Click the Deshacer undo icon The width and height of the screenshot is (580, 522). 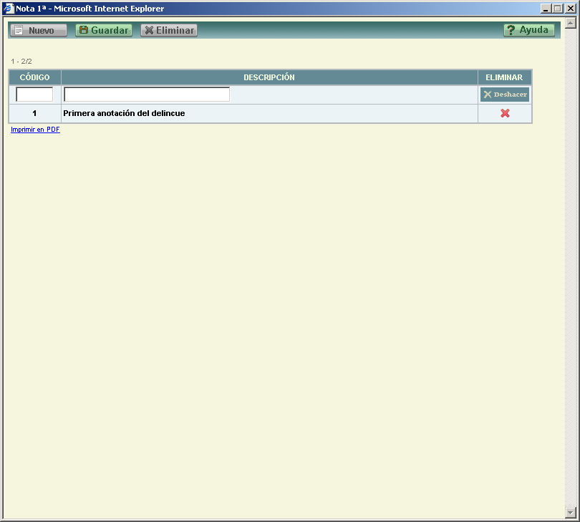click(487, 94)
